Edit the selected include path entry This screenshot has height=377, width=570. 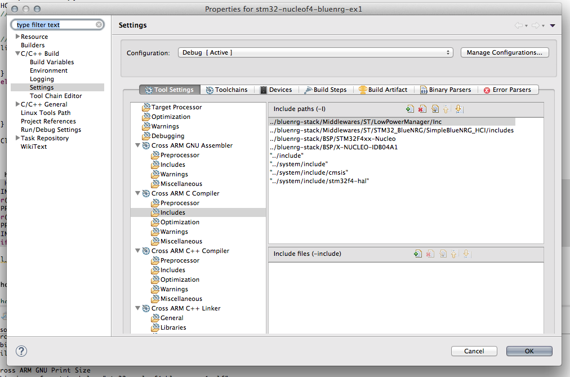tap(435, 109)
